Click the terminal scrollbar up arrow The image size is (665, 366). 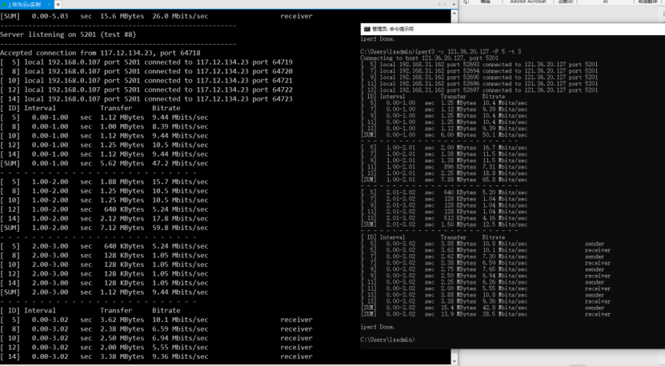[455, 13]
